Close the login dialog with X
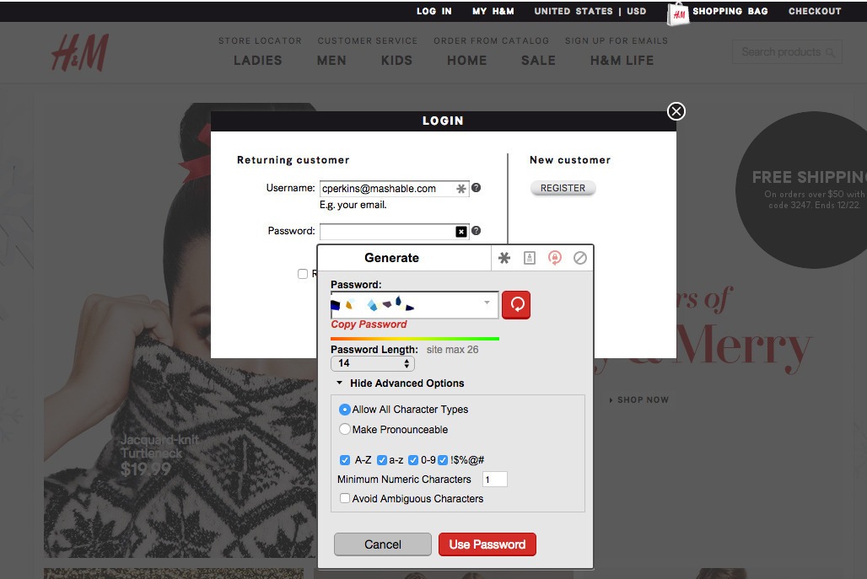 676,111
